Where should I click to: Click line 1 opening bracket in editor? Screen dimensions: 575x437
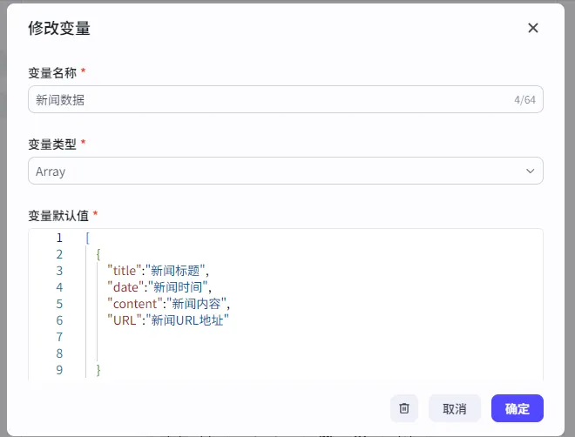coord(88,238)
